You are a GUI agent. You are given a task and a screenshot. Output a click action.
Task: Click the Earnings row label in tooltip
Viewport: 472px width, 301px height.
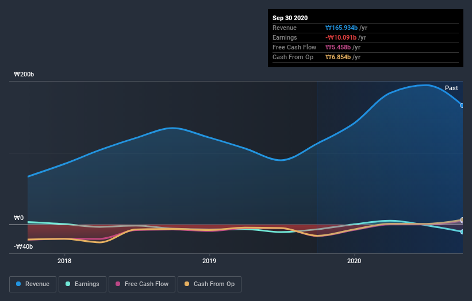pyautogui.click(x=285, y=37)
